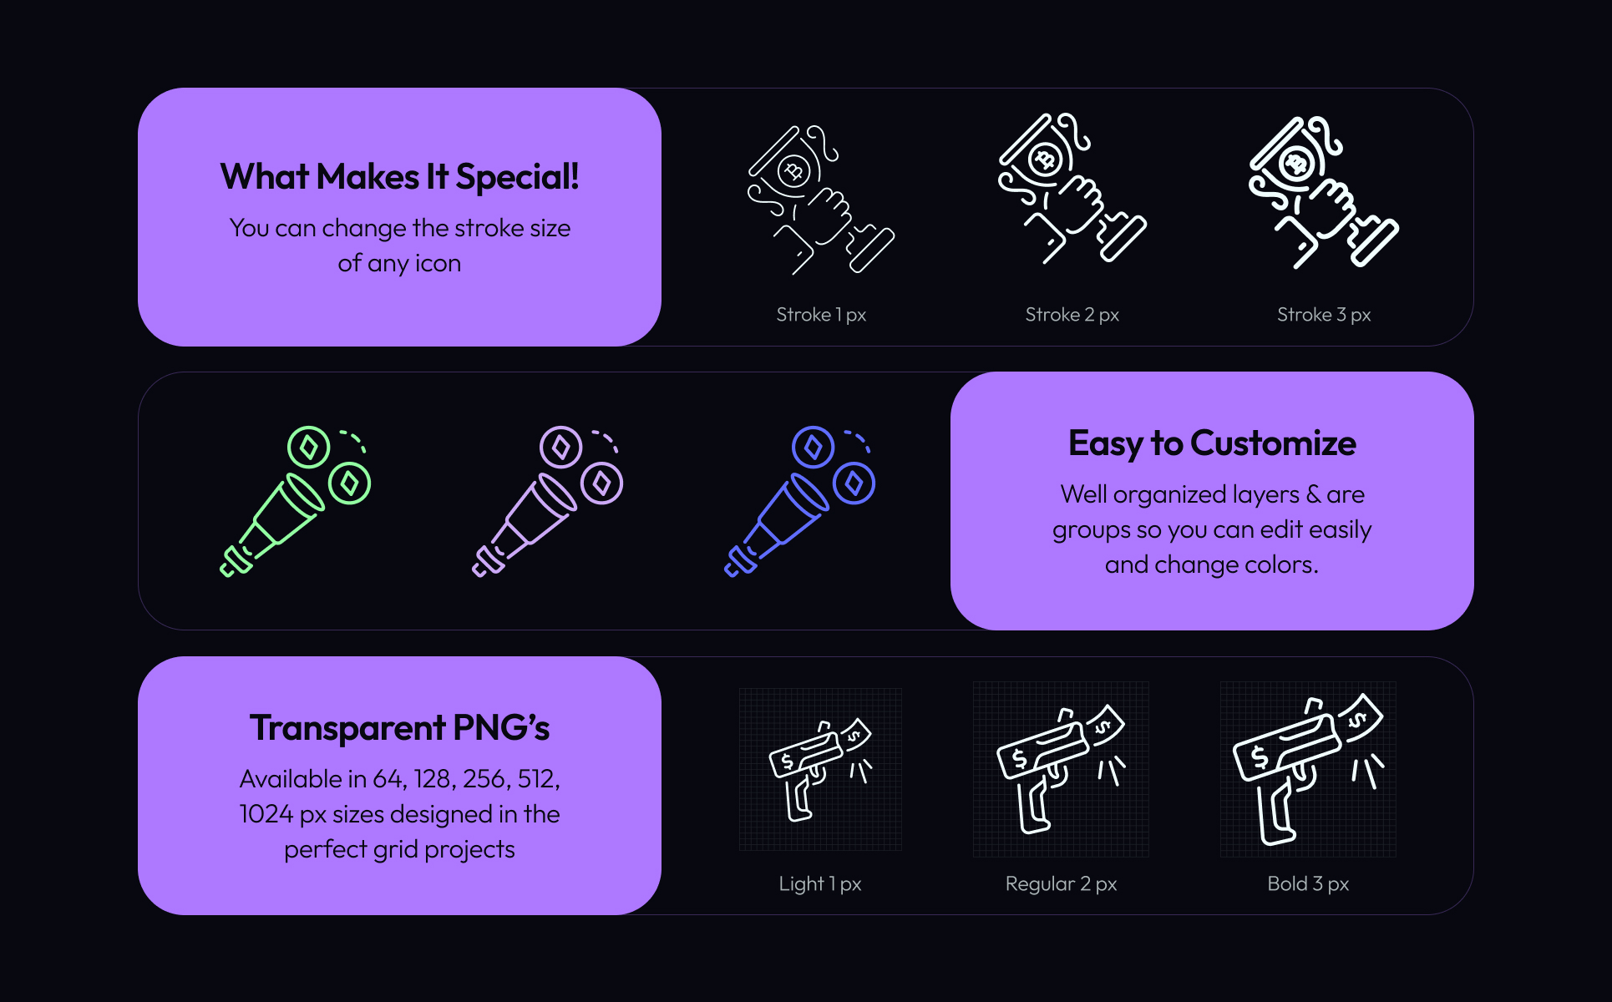Image resolution: width=1612 pixels, height=1002 pixels.
Task: Click the 'Well organized layers' description text
Action: [x=1212, y=529]
